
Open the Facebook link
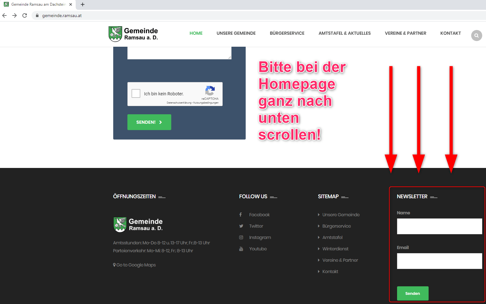point(259,215)
